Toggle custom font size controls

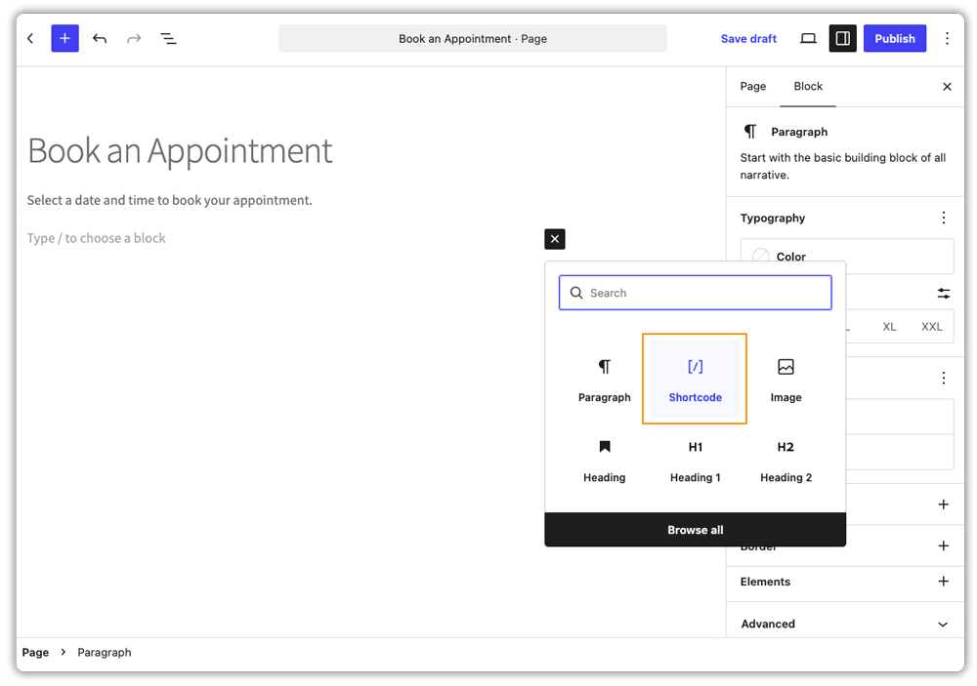pos(944,293)
